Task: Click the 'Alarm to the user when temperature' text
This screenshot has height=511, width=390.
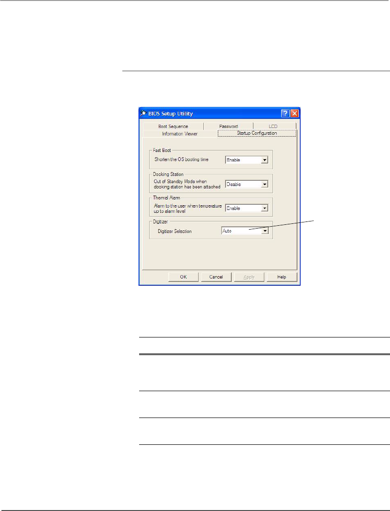Action: pos(188,206)
